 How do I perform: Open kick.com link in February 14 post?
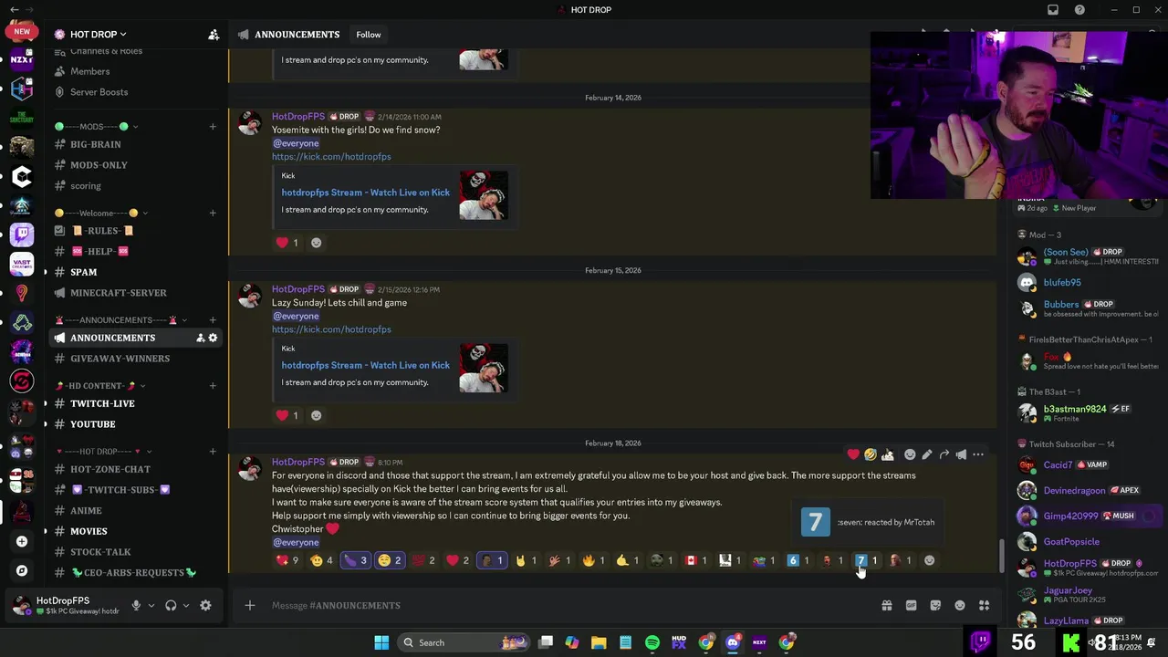331,157
